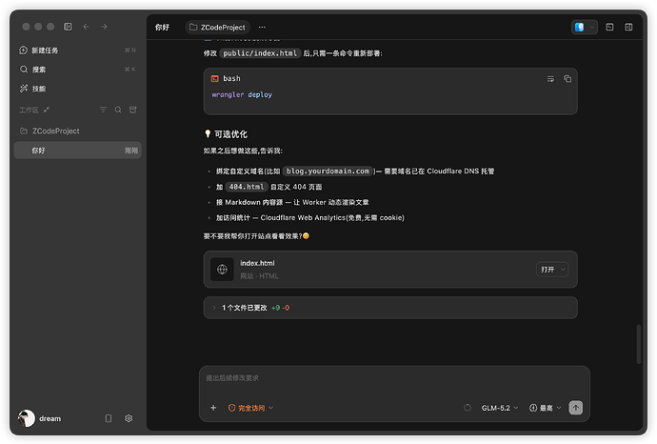Add attachment with plus icon
The width and height of the screenshot is (657, 444).
[213, 408]
